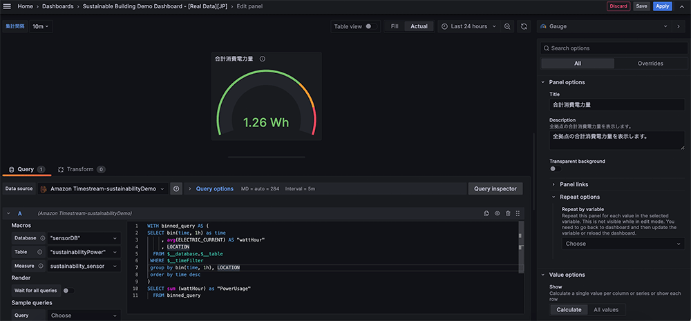Screen dimensions: 691x321
Task: Select the Actual display mode
Action: [x=419, y=26]
